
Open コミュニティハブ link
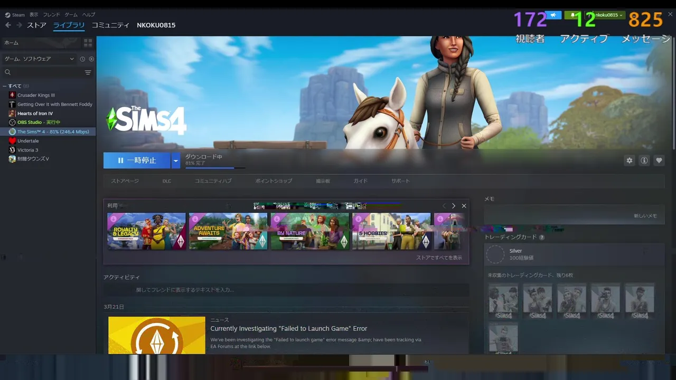click(x=213, y=181)
